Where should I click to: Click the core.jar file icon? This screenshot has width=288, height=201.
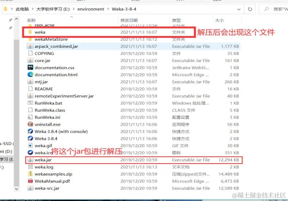click(x=30, y=60)
